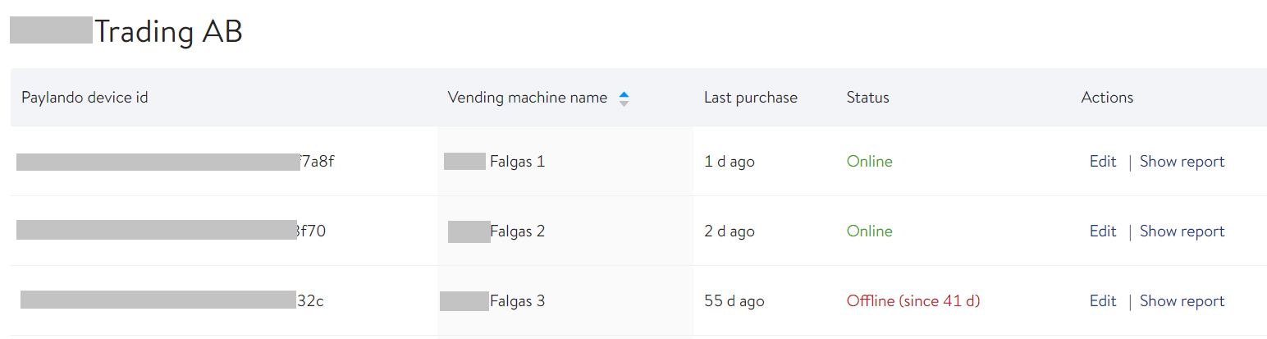Screen dimensions: 1267x339
Task: Click the Last purchase column header
Action: 751,98
